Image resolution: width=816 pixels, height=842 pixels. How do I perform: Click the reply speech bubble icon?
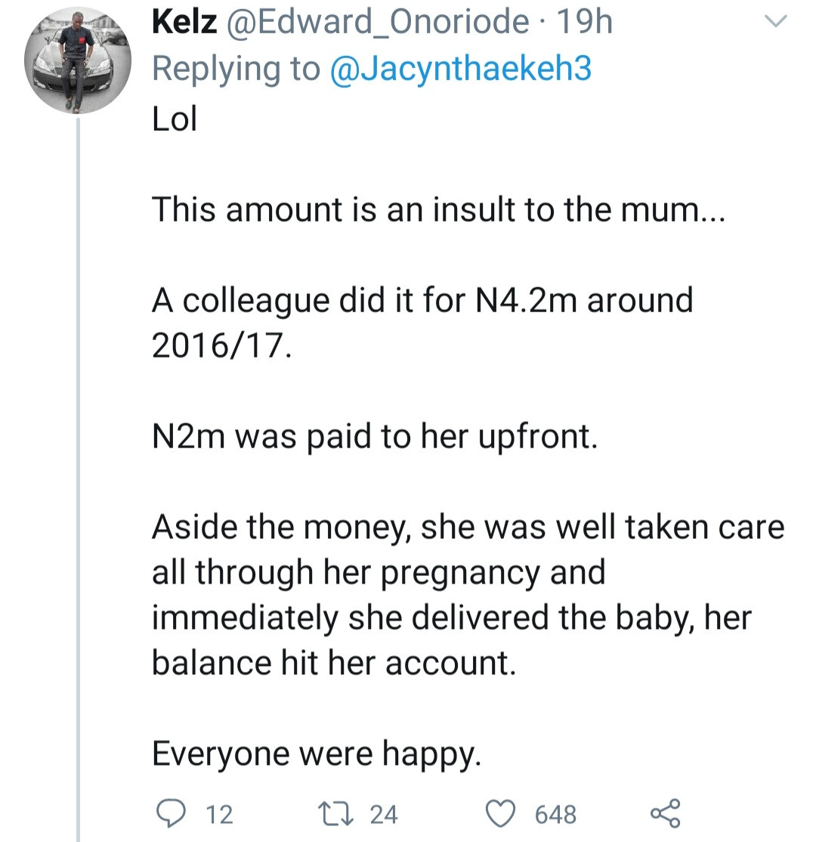click(x=171, y=813)
